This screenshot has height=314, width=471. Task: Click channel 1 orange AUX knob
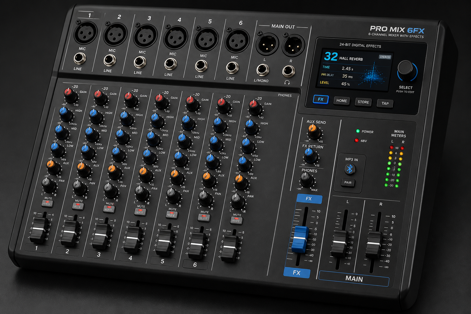click(53, 167)
